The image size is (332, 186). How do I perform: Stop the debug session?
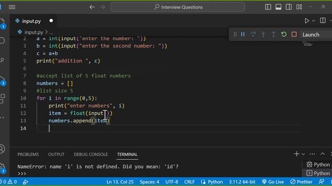tap(294, 35)
